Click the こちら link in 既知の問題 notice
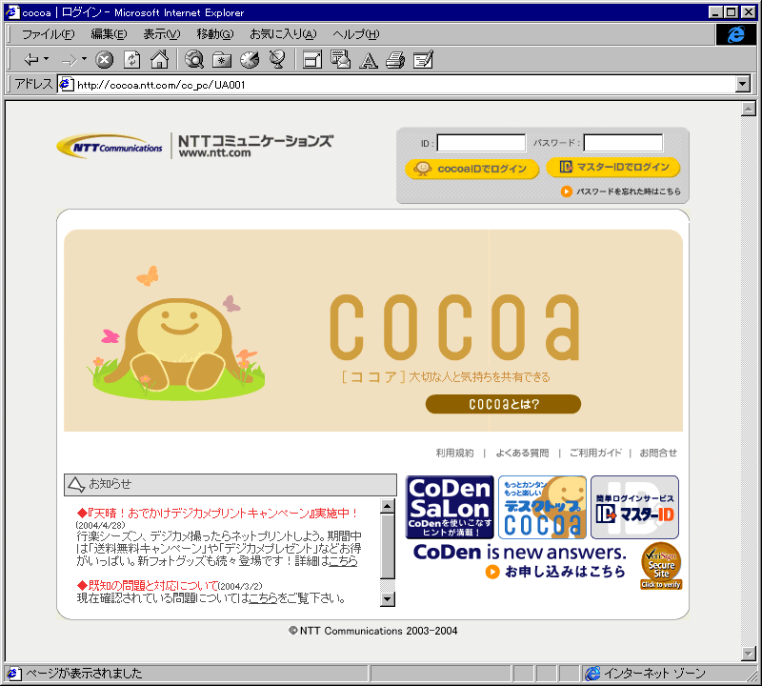762x686 pixels. [x=263, y=598]
